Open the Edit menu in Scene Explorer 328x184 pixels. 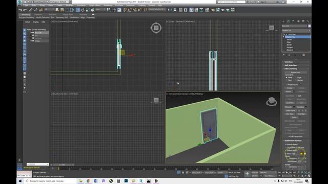43,22
